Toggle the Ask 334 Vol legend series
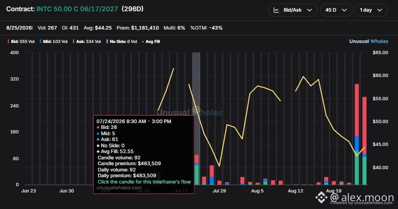Viewport: 398px width, 209px height. pos(87,41)
